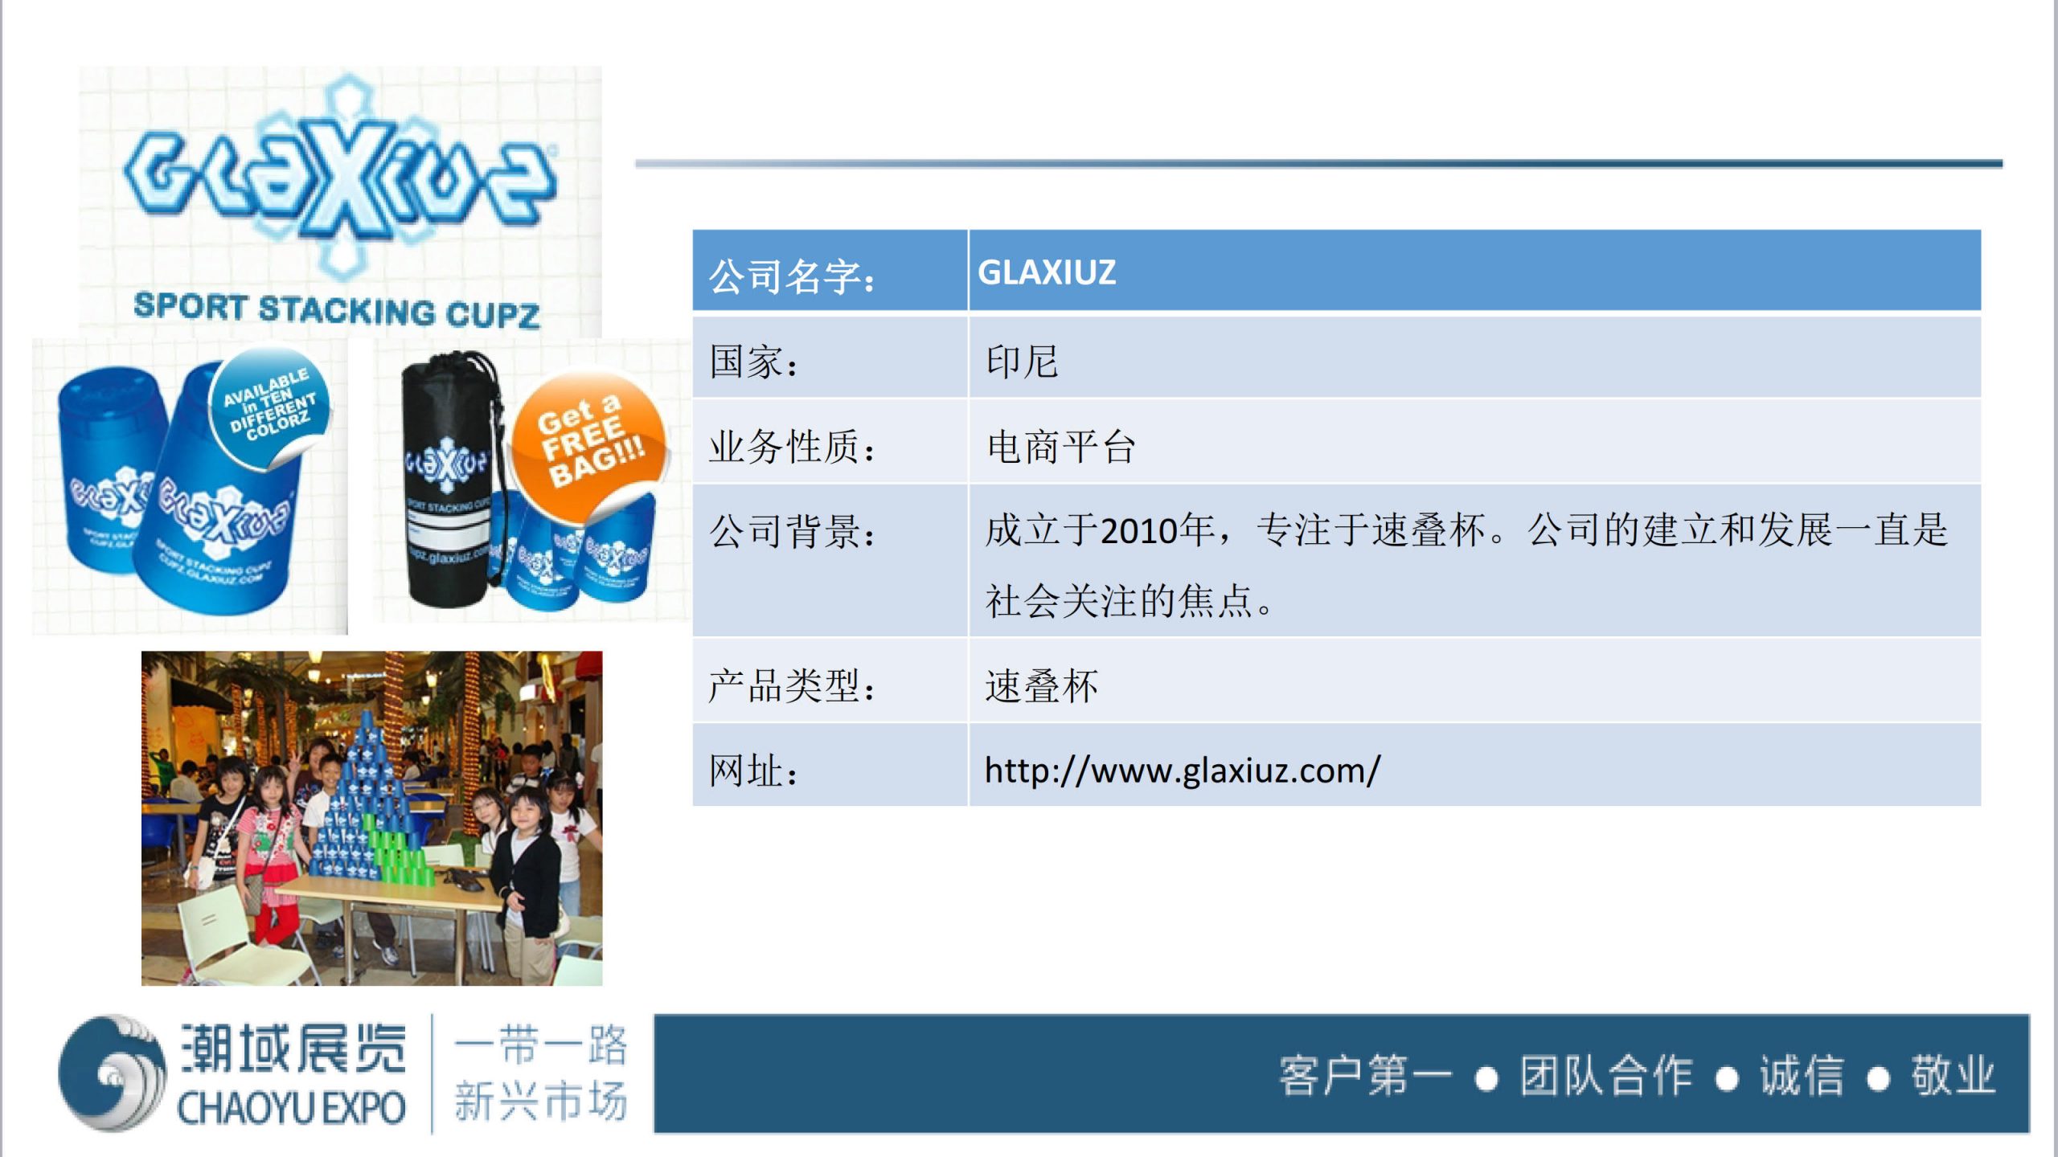The height and width of the screenshot is (1157, 2058).
Task: Click the '电商平台' business type value
Action: pyautogui.click(x=1060, y=447)
